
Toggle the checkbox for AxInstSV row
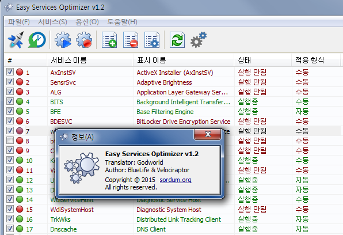pyautogui.click(x=10, y=71)
